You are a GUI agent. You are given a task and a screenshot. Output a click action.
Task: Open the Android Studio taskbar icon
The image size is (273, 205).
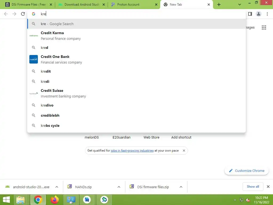pyautogui.click(x=87, y=200)
